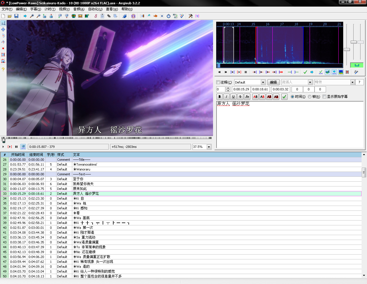Open the 帮助 menu
Viewport: 367px width, 284px height.
(x=127, y=9)
